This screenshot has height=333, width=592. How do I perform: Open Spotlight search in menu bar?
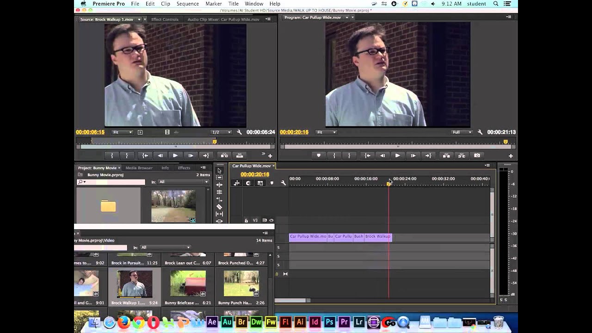click(x=496, y=4)
